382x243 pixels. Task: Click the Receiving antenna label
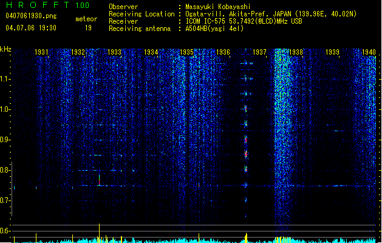(140, 29)
